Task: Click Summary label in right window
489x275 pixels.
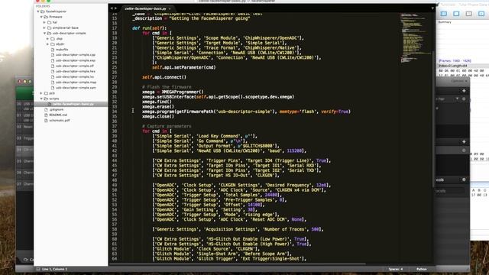Action: point(445,22)
